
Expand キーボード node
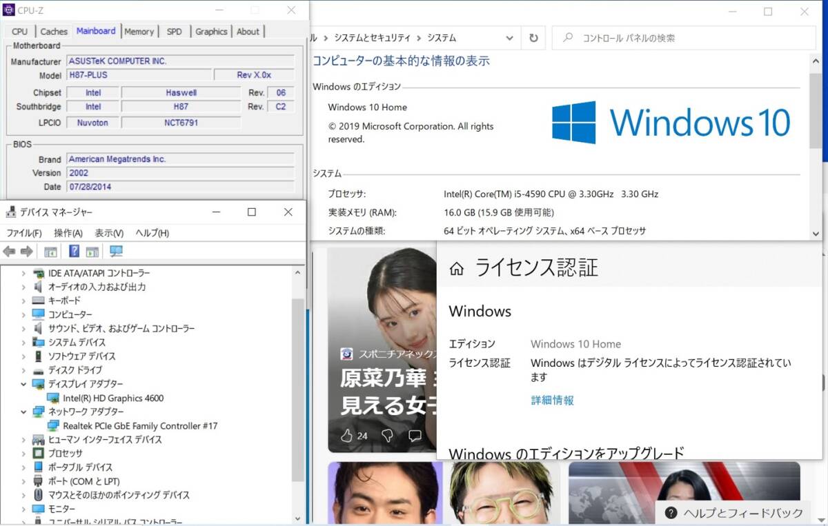pos(23,301)
